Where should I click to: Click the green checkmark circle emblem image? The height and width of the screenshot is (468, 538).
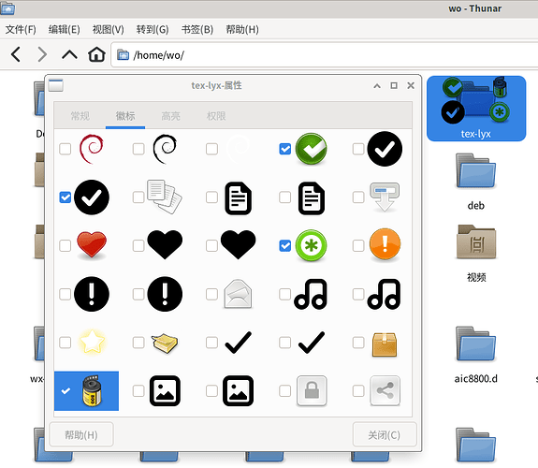click(312, 149)
